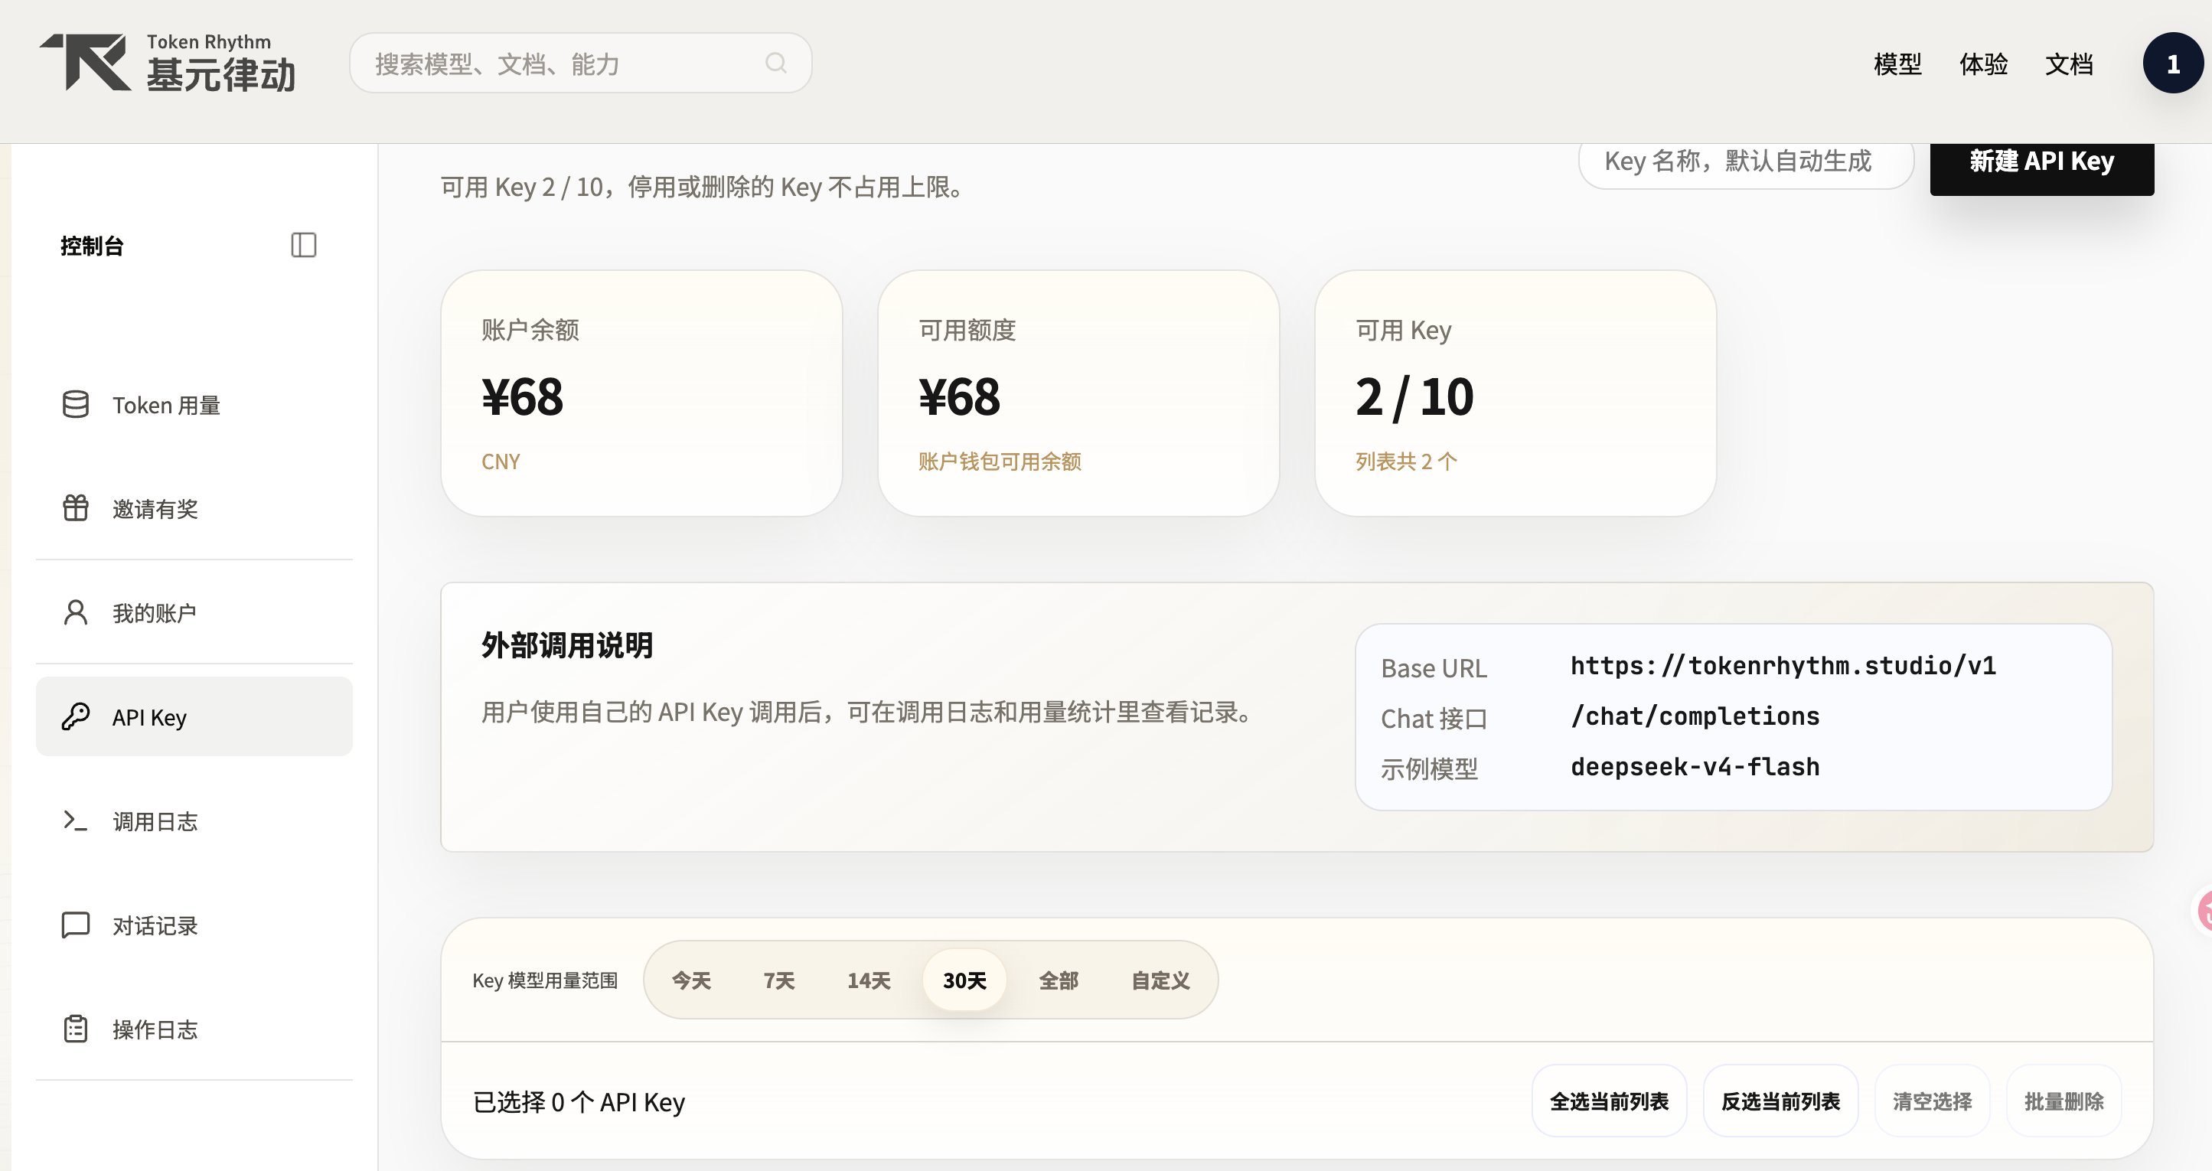Image resolution: width=2212 pixels, height=1171 pixels.
Task: Click the Key 模型用量范围 label
Action: point(545,980)
